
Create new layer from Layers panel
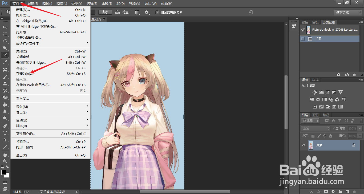tap(347, 191)
